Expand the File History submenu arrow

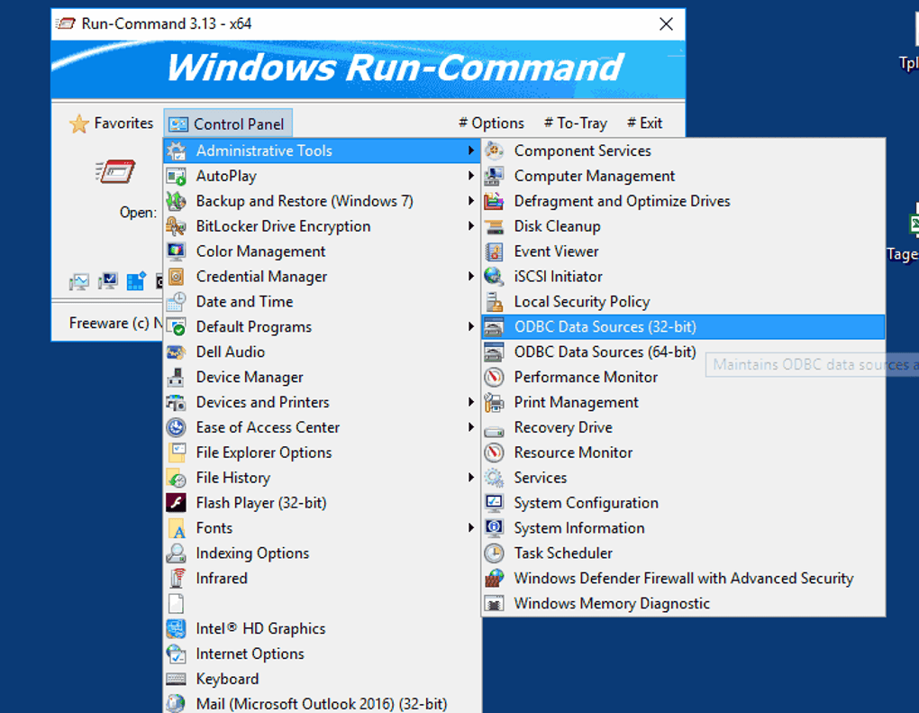point(470,478)
